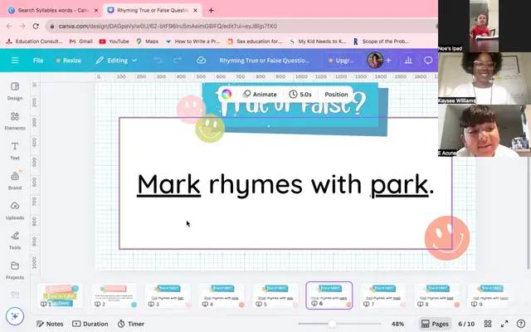Open the comments speech bubble icon
531x332 pixels.
[428, 61]
